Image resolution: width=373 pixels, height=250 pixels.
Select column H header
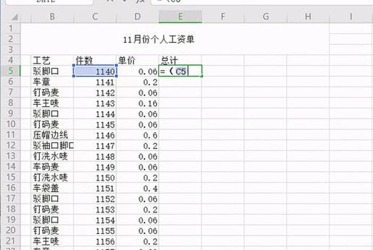308,16
